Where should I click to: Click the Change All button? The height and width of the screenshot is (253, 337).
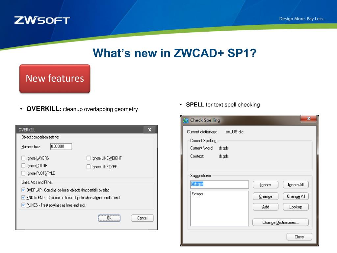(x=296, y=196)
